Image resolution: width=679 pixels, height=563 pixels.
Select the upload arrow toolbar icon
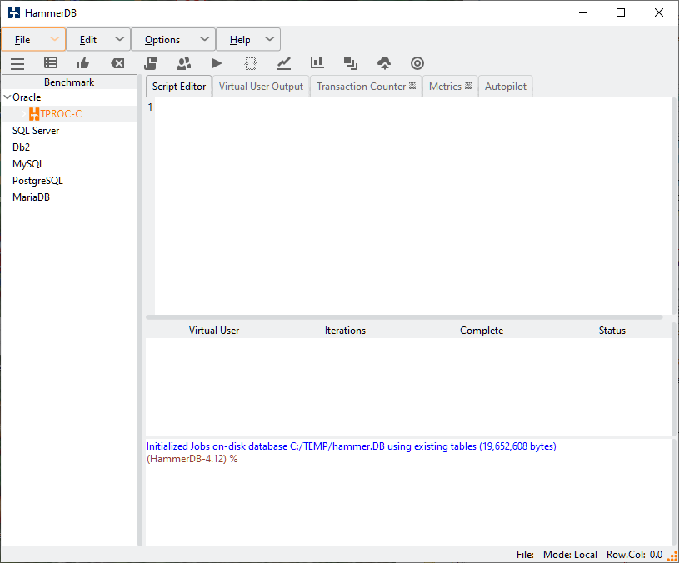click(383, 62)
